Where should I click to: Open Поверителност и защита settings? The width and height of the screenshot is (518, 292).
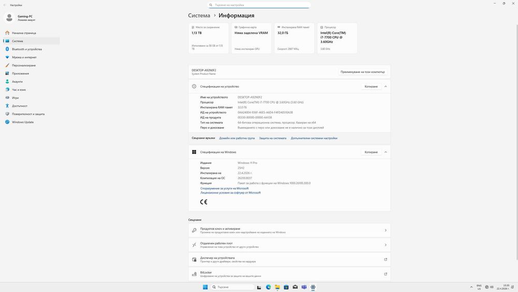point(32,114)
